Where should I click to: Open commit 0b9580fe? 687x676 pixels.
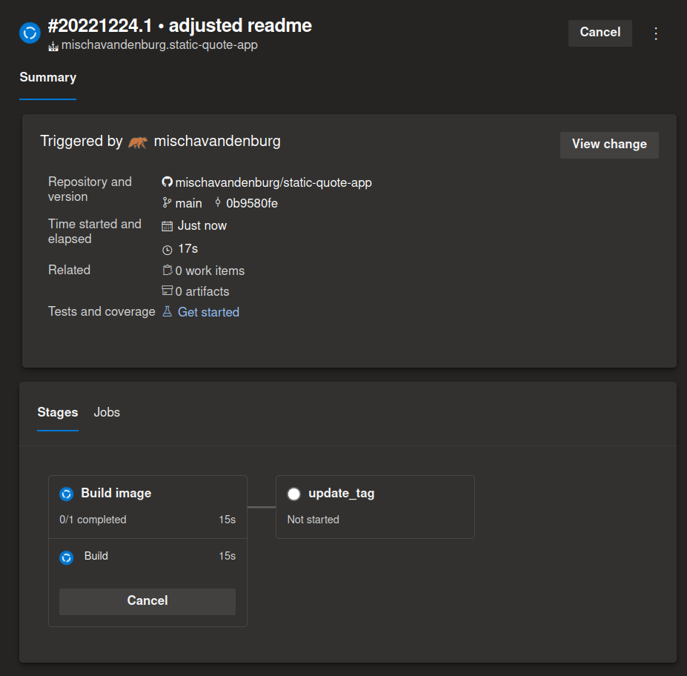pos(251,203)
